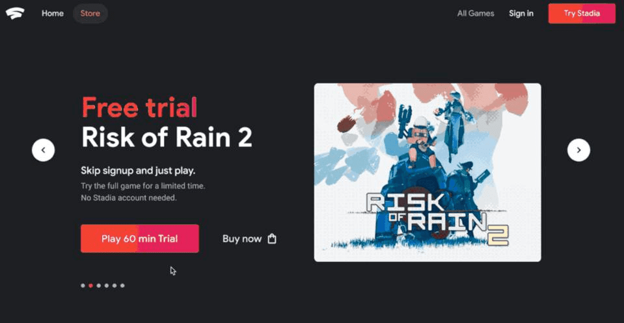Select the fifth carousel dot indicator
Screen dimensions: 624x323
click(x=115, y=285)
